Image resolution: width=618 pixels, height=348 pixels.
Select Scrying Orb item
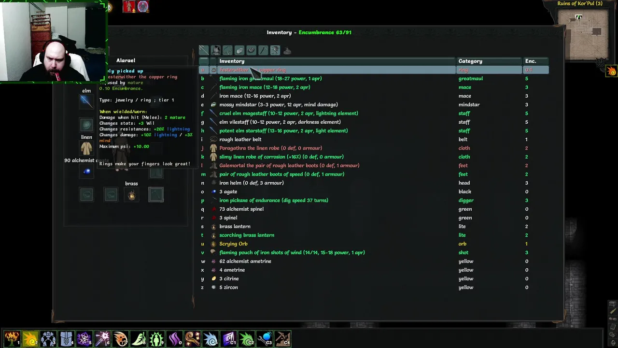tap(374, 244)
